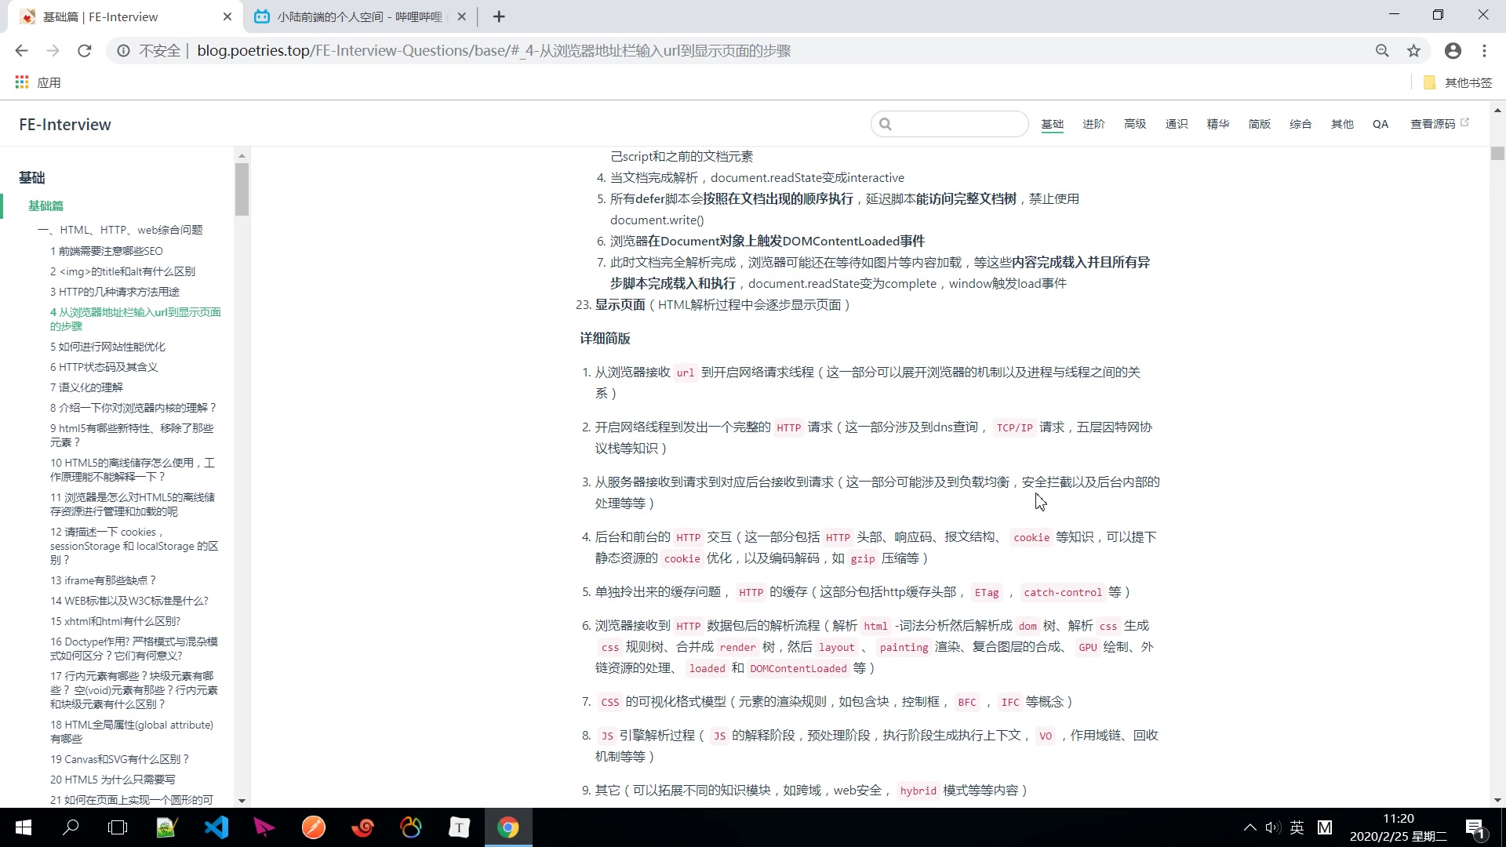Open the 精华 navigation item

(1218, 124)
